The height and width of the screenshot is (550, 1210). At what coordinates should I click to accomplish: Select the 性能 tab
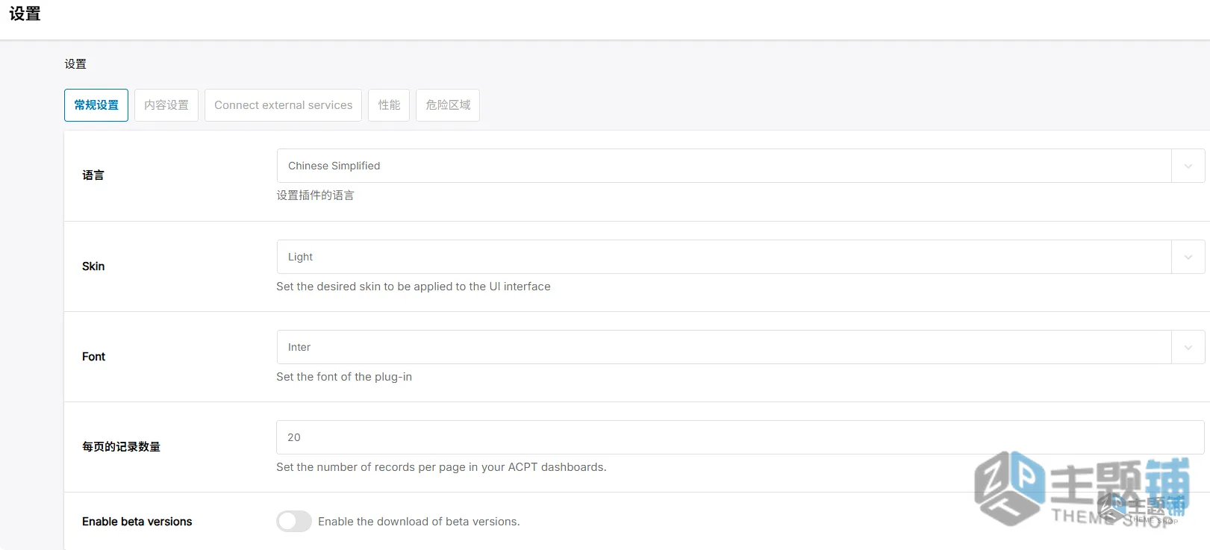click(389, 105)
